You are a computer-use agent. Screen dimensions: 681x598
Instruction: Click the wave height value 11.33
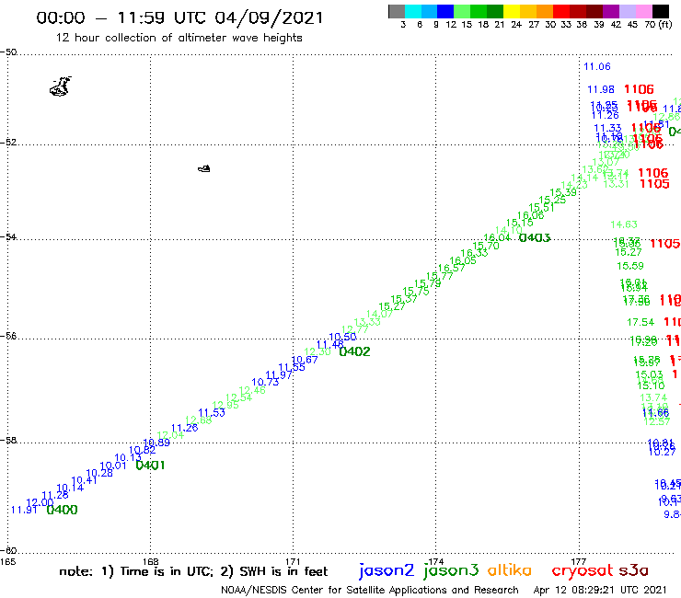tap(607, 128)
